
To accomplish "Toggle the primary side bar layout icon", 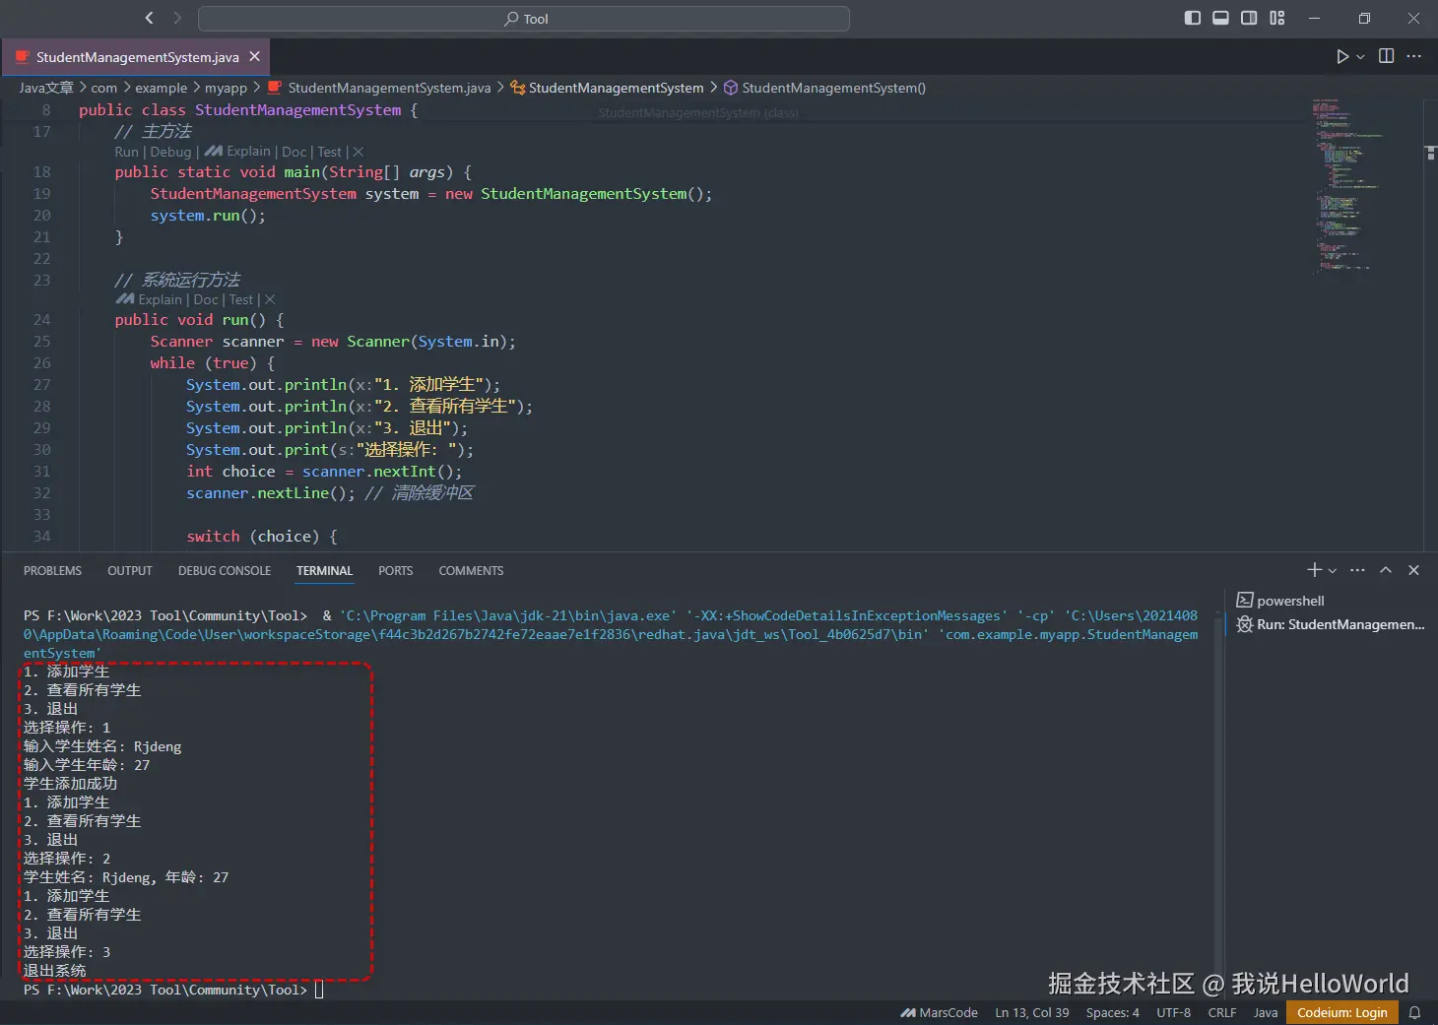I will coord(1192,18).
